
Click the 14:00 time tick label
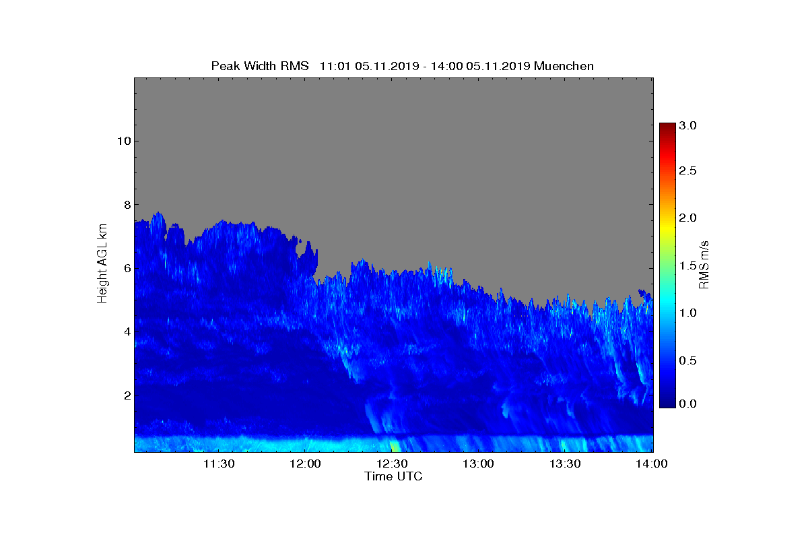click(651, 464)
